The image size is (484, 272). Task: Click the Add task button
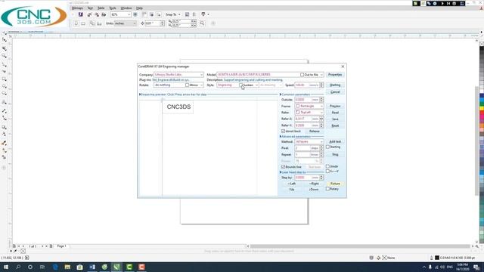pyautogui.click(x=335, y=141)
